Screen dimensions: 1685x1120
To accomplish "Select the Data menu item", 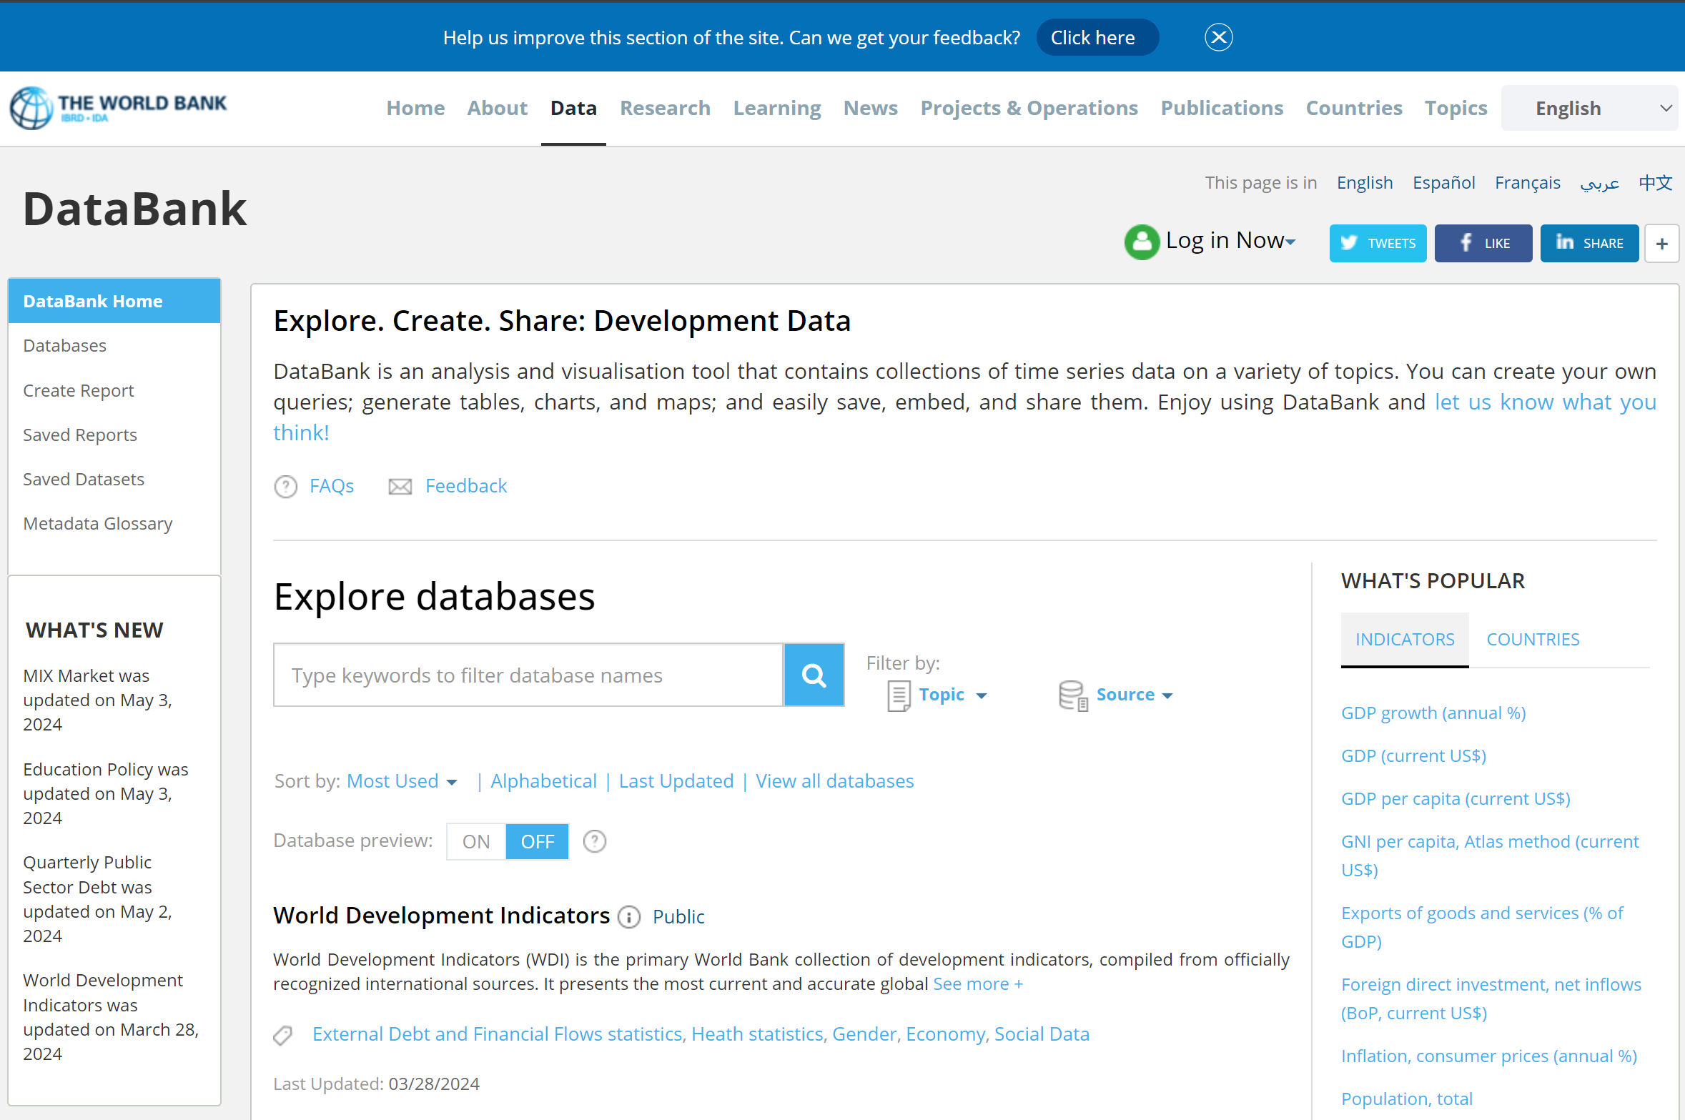I will tap(573, 108).
